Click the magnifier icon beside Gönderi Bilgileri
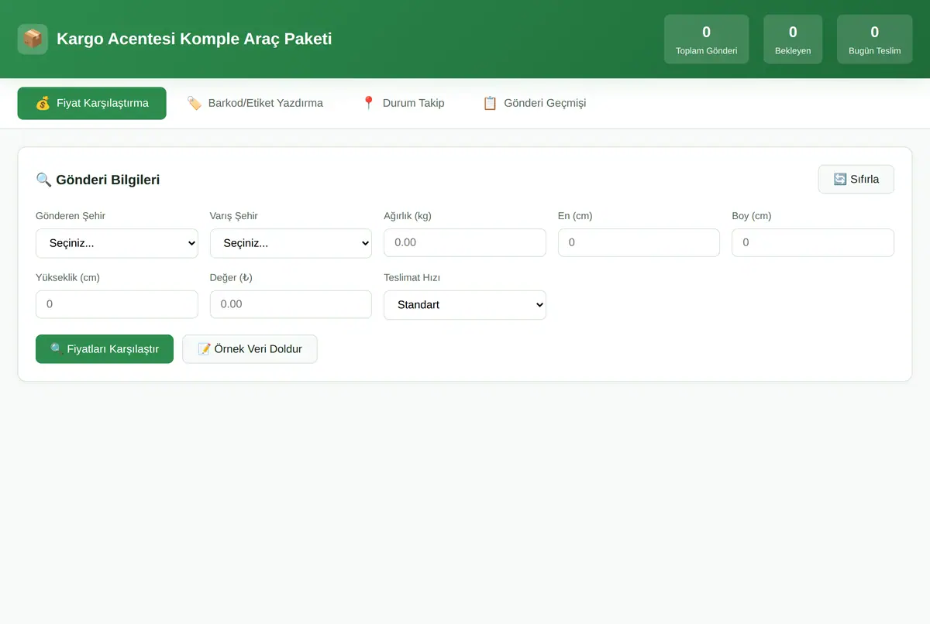Screen dimensions: 930x624 coord(43,180)
